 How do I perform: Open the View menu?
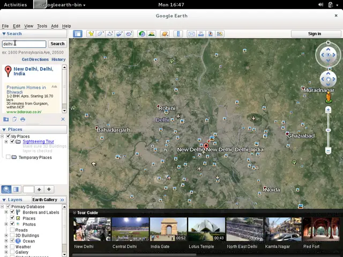28,26
